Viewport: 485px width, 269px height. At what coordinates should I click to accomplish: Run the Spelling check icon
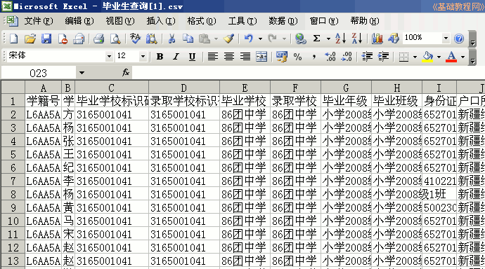[135, 39]
